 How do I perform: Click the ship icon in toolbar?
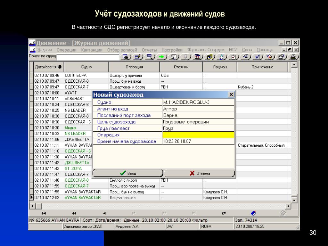point(245,57)
